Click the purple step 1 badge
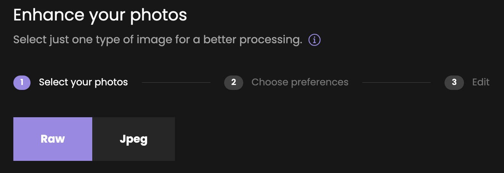 click(22, 82)
